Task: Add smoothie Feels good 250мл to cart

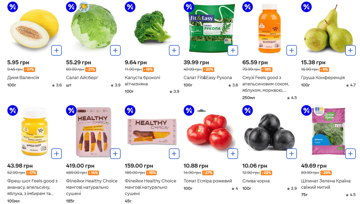Action: [x=292, y=50]
